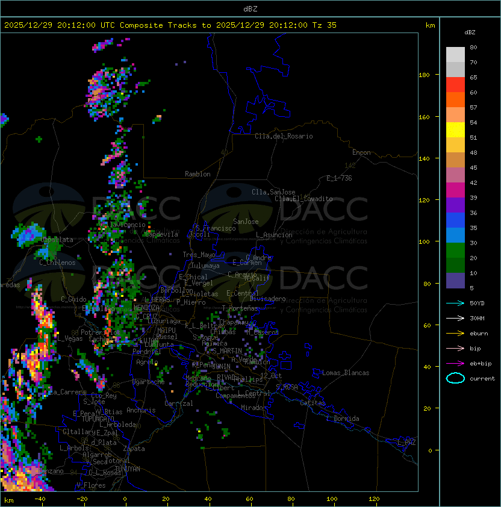Click the 'Tulumaya' map label
Screen dimensions: 501x507
[205, 266]
